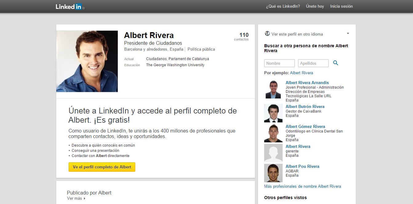Viewport: 413px width, 204px height.
Task: Click the 'Albert Gómez Rivera' name link
Action: click(x=305, y=126)
